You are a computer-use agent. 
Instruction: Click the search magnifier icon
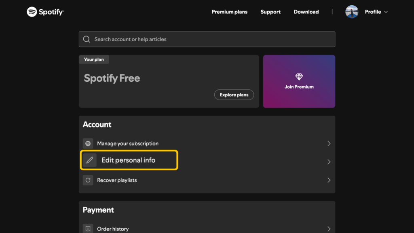tap(87, 39)
